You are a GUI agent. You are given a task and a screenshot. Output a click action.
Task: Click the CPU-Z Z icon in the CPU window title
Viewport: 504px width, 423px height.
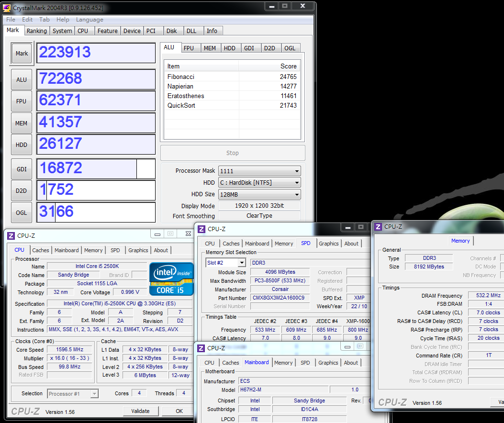[x=11, y=235]
